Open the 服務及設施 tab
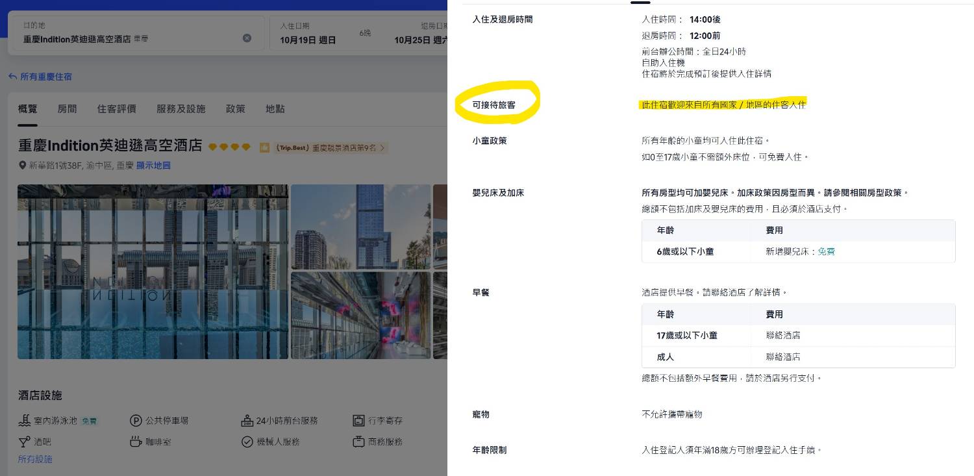Screen dimensions: 974x476 click(x=181, y=109)
